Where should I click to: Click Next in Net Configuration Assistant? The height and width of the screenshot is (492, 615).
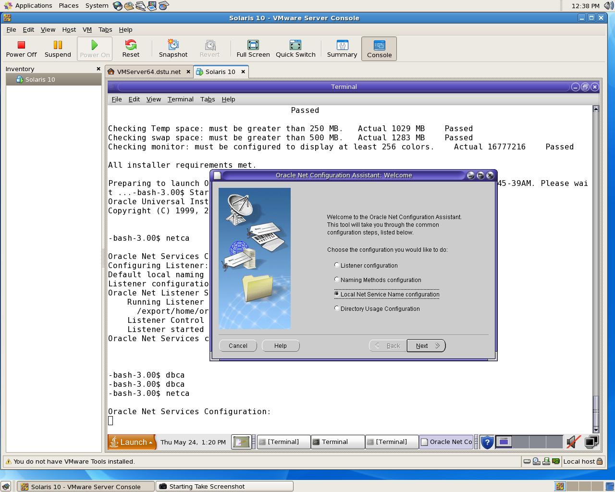click(x=426, y=345)
